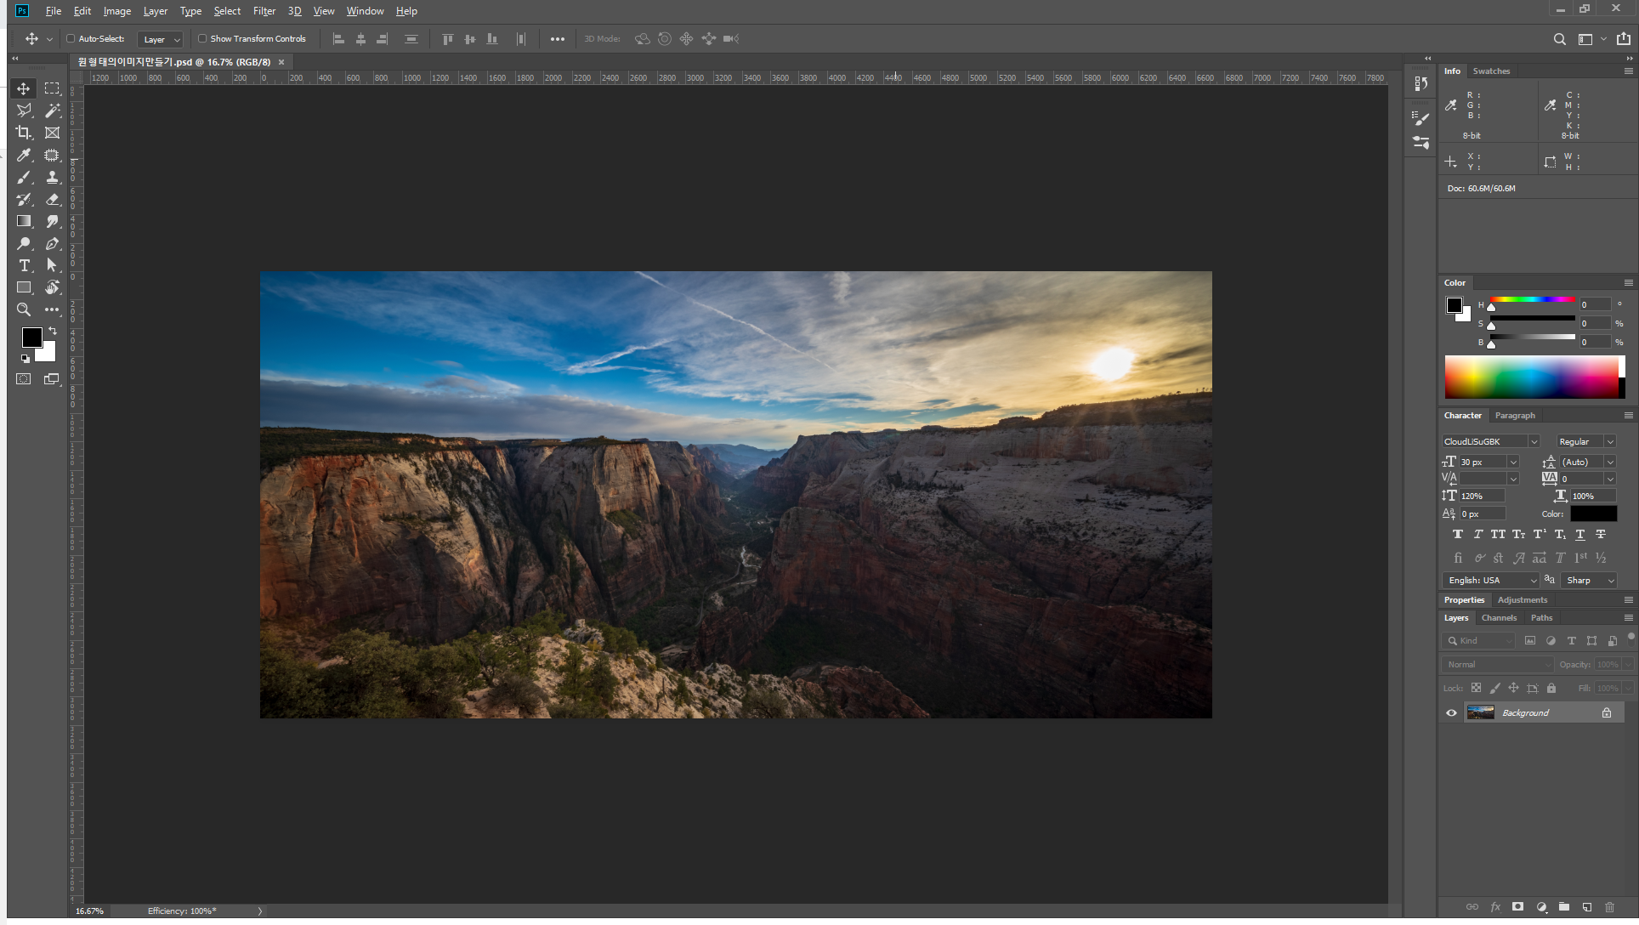Open the Filter menu

[x=264, y=11]
